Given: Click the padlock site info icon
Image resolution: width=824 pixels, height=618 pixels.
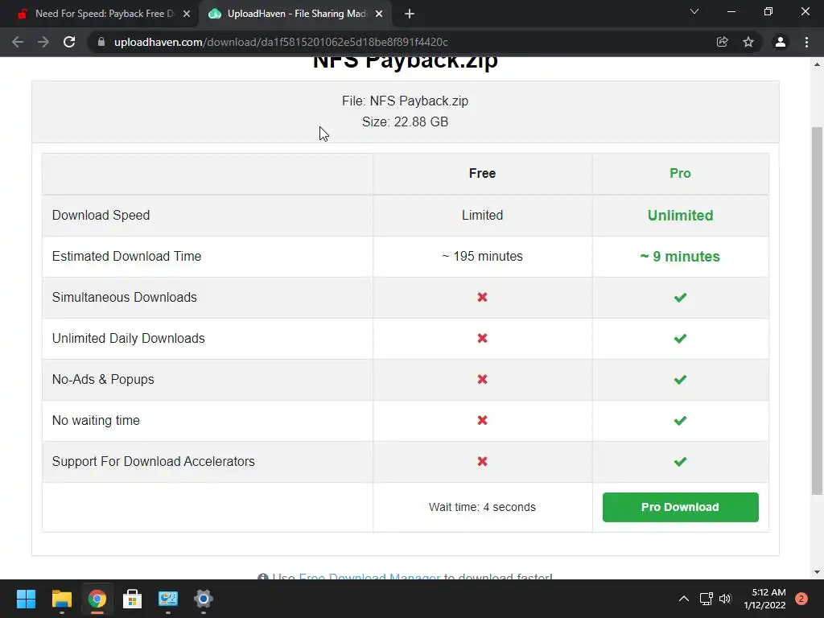Looking at the screenshot, I should [101, 42].
